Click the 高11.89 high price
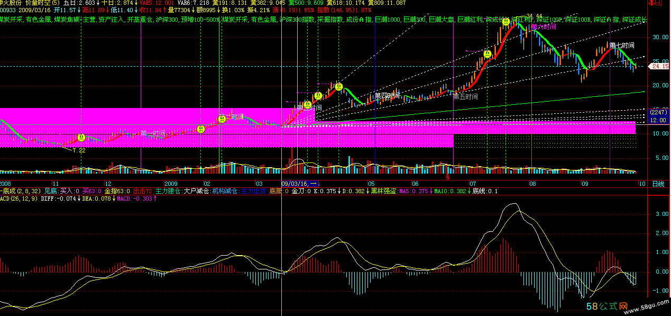This screenshot has width=671, height=316. (94, 10)
